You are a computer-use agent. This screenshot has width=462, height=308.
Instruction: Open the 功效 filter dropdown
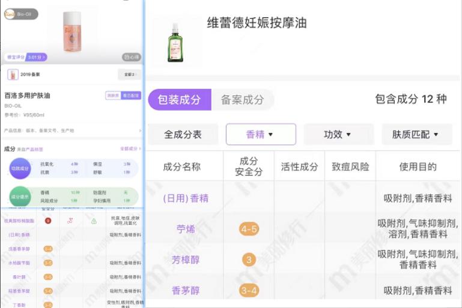click(339, 134)
